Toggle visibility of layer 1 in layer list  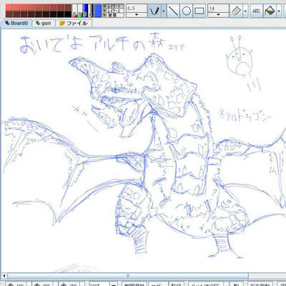[104, 6]
